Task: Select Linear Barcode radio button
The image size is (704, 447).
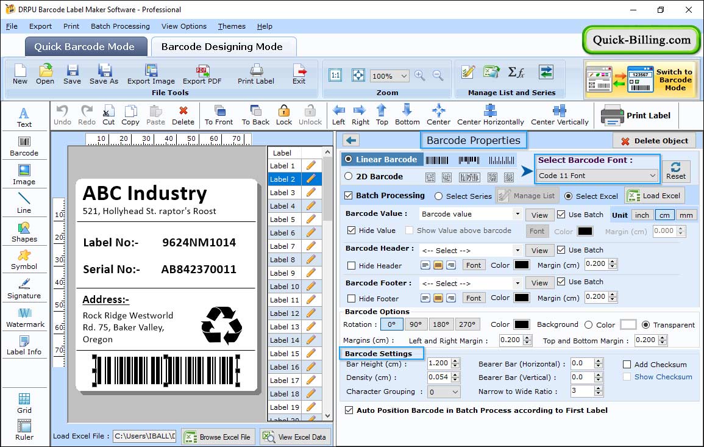Action: point(349,159)
